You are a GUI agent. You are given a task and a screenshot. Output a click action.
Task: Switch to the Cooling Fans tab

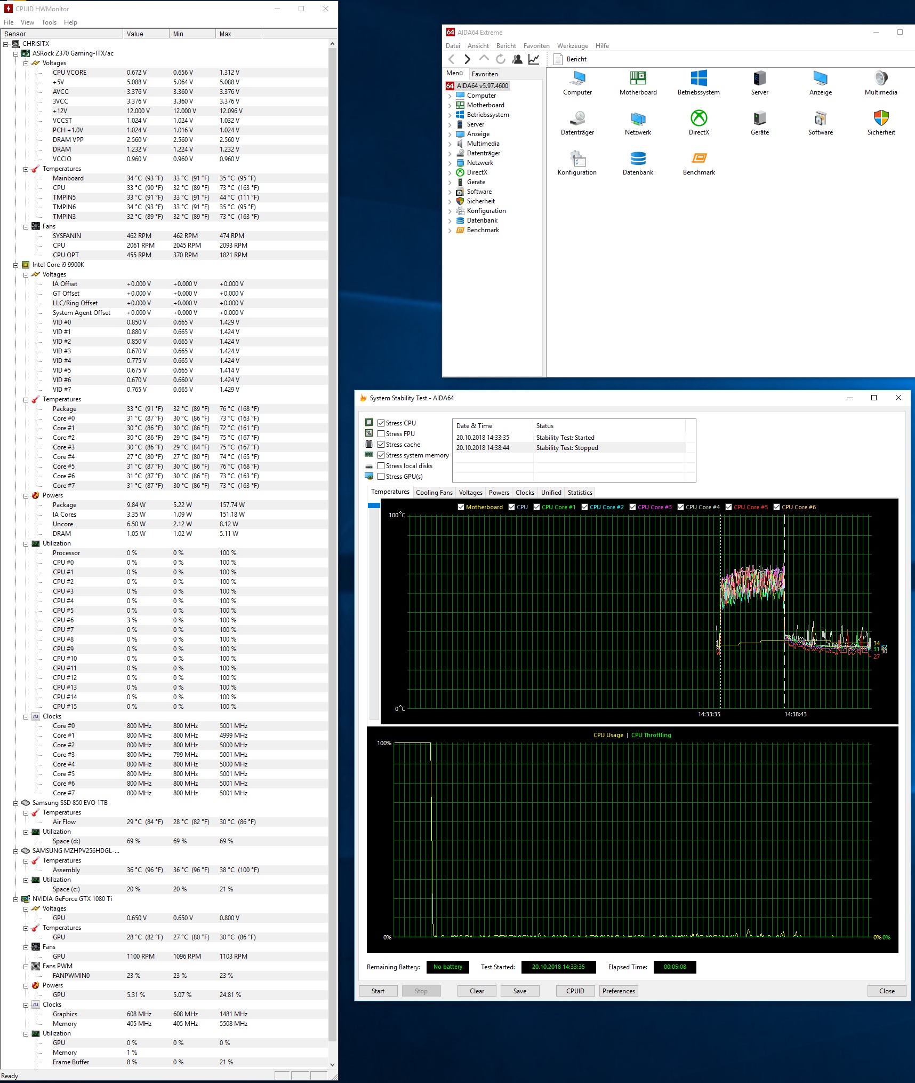(434, 493)
